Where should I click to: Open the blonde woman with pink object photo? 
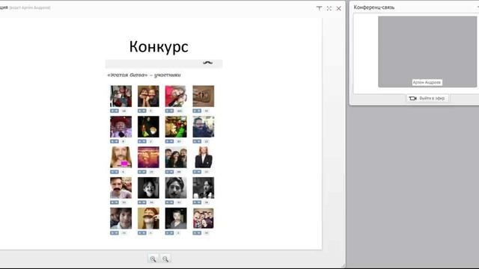121,157
